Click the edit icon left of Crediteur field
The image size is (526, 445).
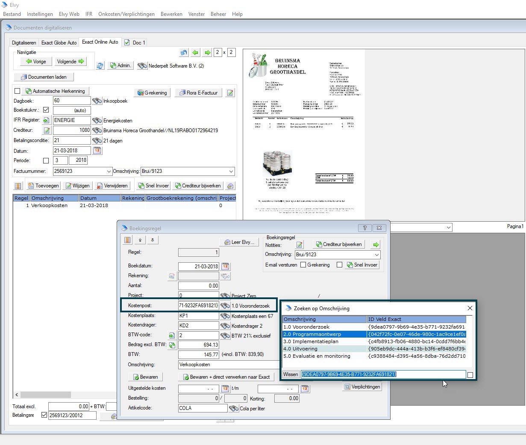pyautogui.click(x=47, y=130)
